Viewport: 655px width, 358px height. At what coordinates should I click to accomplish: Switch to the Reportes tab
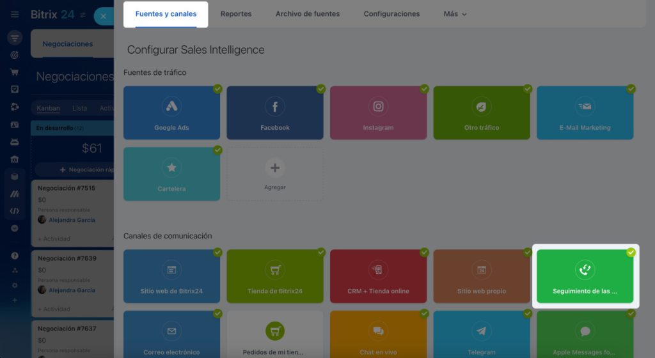236,14
